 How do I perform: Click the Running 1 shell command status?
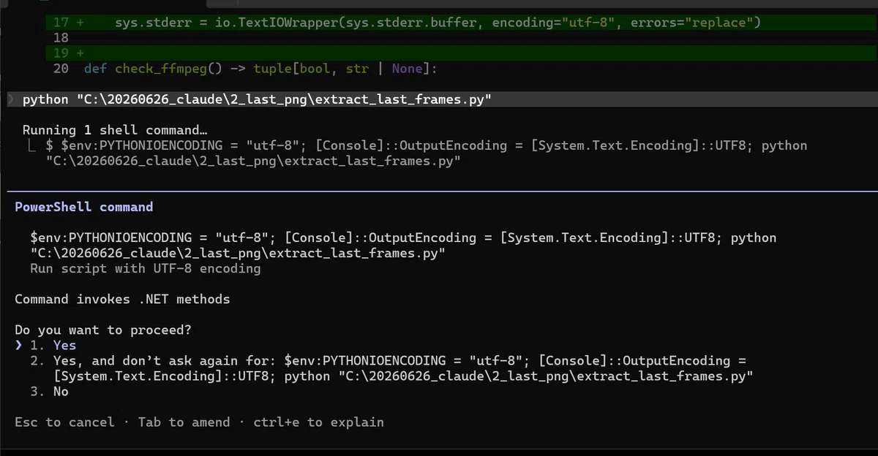pyautogui.click(x=115, y=130)
